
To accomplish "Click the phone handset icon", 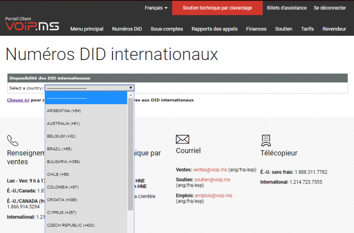I will [13, 140].
